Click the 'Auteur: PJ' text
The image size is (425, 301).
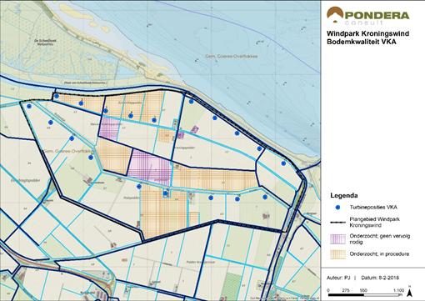[x=338, y=278]
